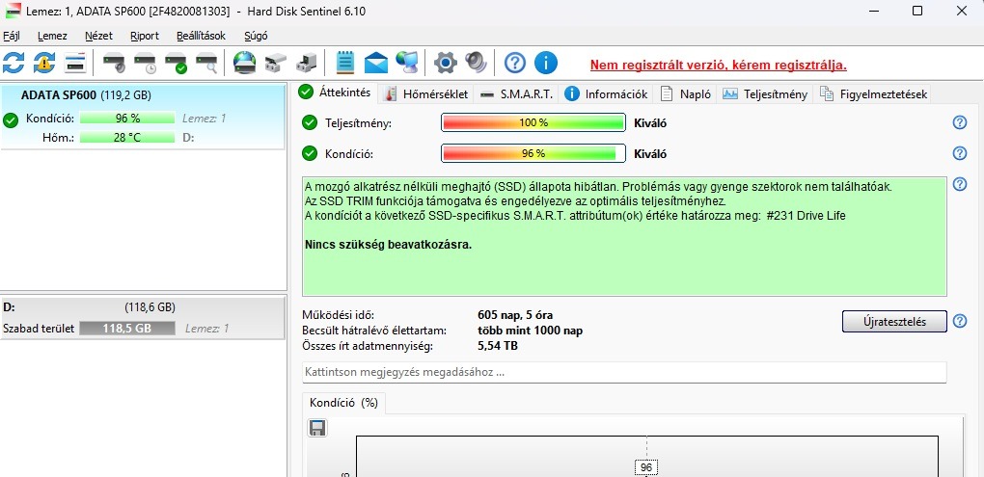The width and height of the screenshot is (984, 477).
Task: Click the 605 nap, 5 óra value
Action: [515, 315]
